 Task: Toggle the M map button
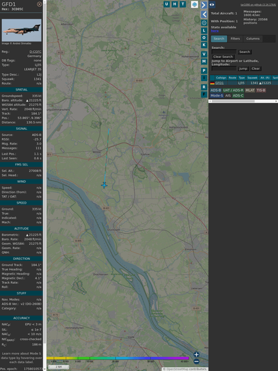point(204,62)
